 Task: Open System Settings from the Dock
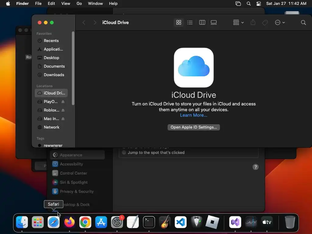click(x=117, y=222)
